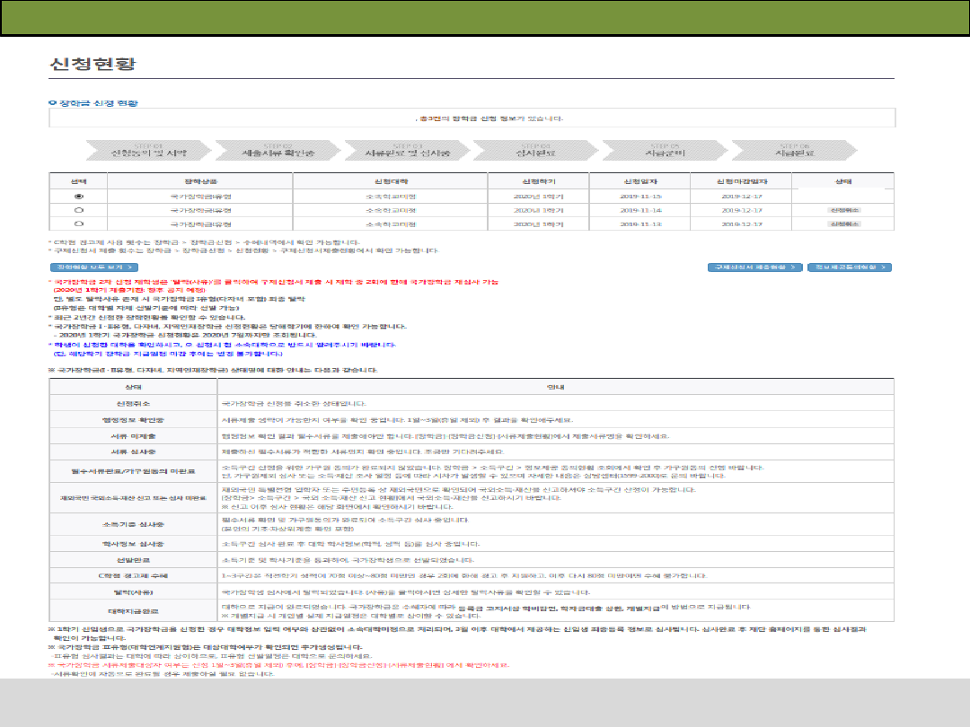The width and height of the screenshot is (970, 727).
Task: Click the 상태 column header in the applications table
Action: point(843,180)
